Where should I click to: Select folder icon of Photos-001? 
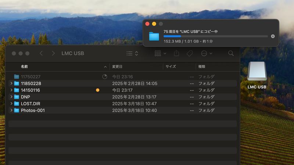[17, 110]
